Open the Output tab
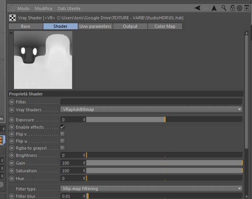 pos(130,26)
